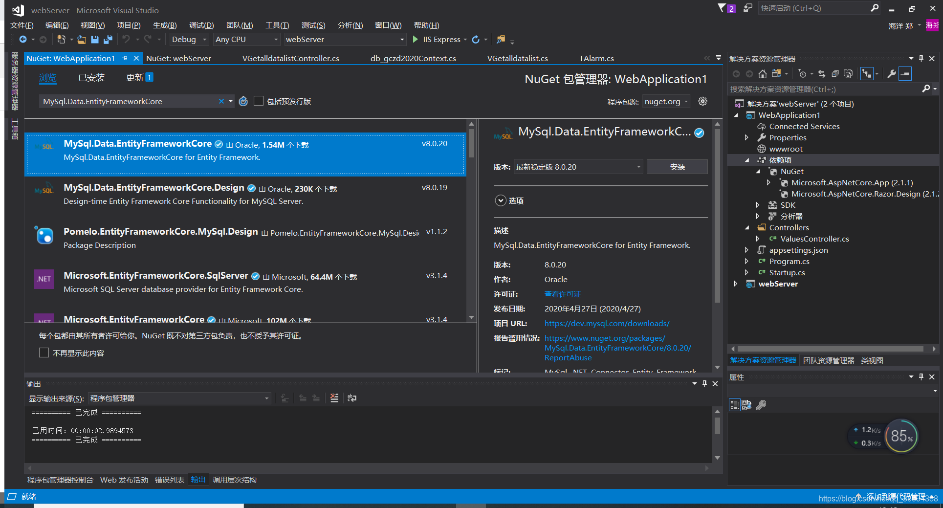Click the Home icon in Solution Explorer
This screenshot has height=508, width=943.
[x=762, y=74]
